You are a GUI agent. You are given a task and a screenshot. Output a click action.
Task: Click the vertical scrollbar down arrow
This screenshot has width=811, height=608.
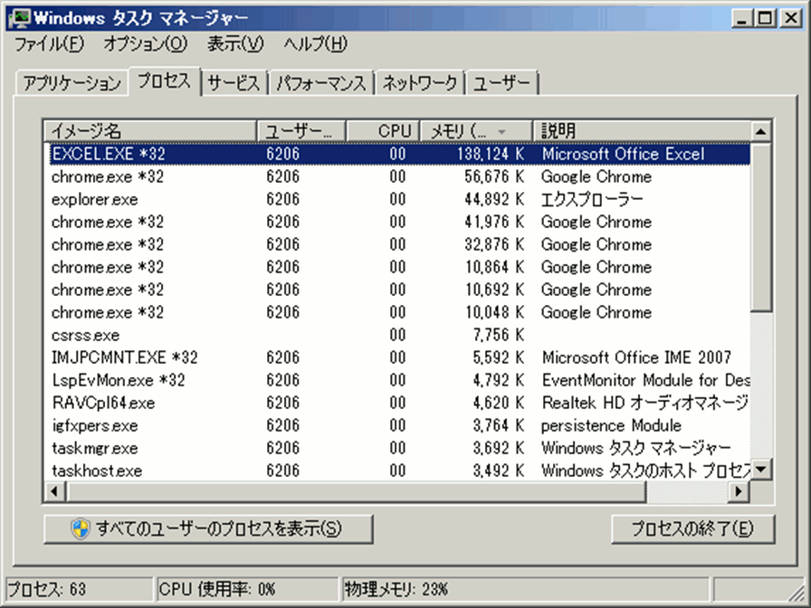click(761, 470)
